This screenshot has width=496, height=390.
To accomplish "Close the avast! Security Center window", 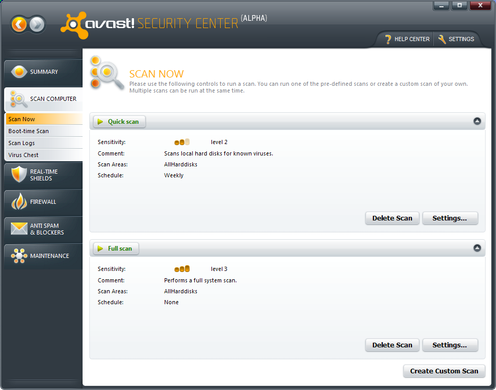I will click(x=480, y=6).
